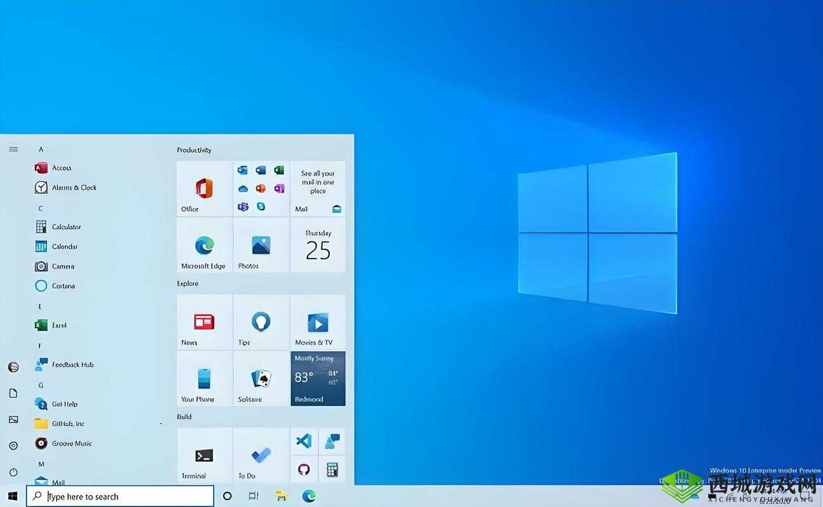
Task: Launch the Visual Studio Code tile
Action: [304, 441]
